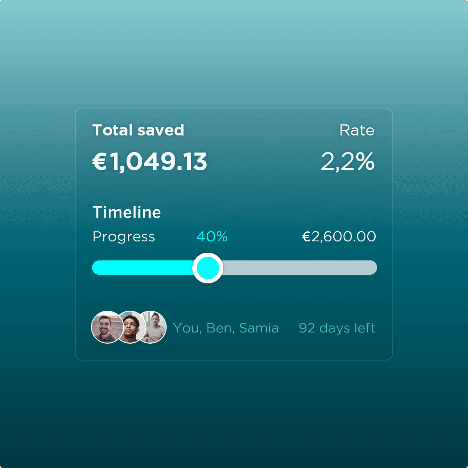This screenshot has width=468, height=468.
Task: Open Samia in the member names
Action: [x=259, y=328]
